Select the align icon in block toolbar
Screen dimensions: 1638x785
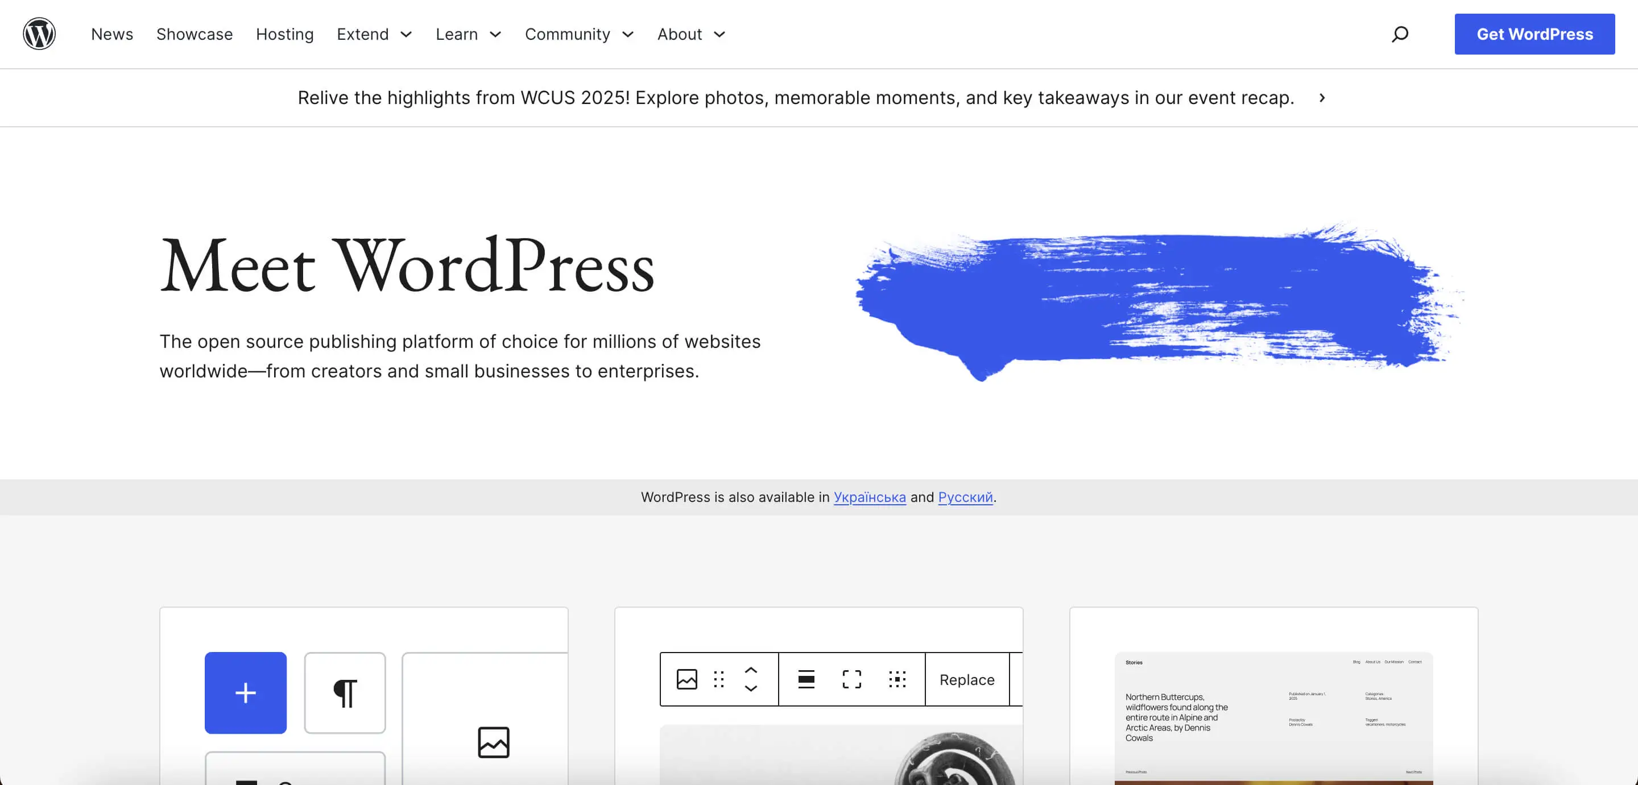(x=806, y=679)
